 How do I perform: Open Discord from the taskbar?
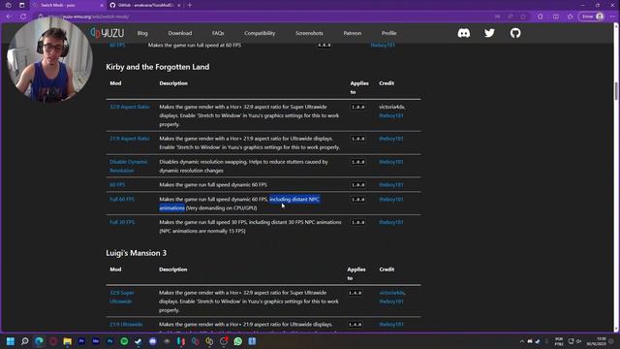click(x=153, y=341)
